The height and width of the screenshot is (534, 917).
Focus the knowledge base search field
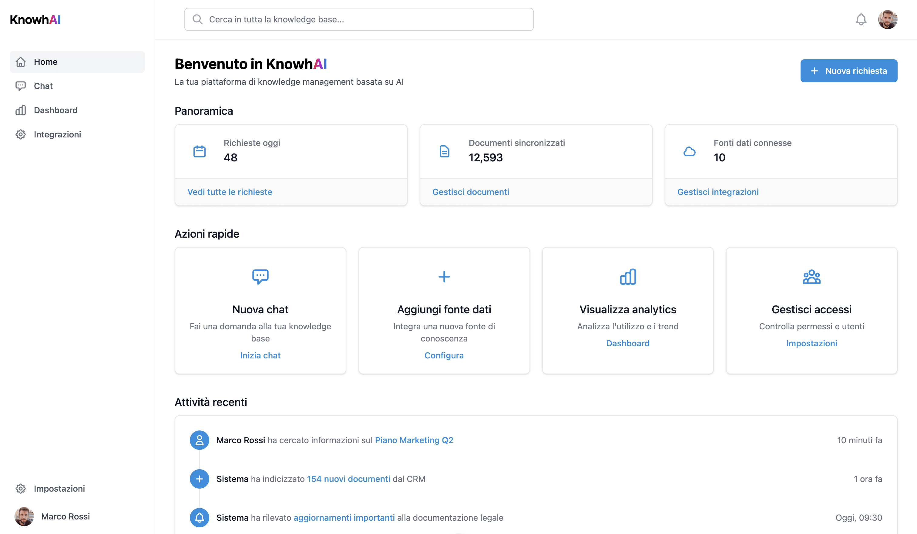(x=359, y=19)
